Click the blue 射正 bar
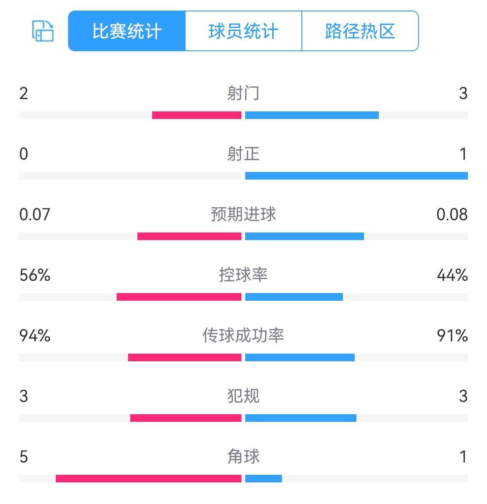Image resolution: width=487 pixels, height=504 pixels. click(x=356, y=176)
